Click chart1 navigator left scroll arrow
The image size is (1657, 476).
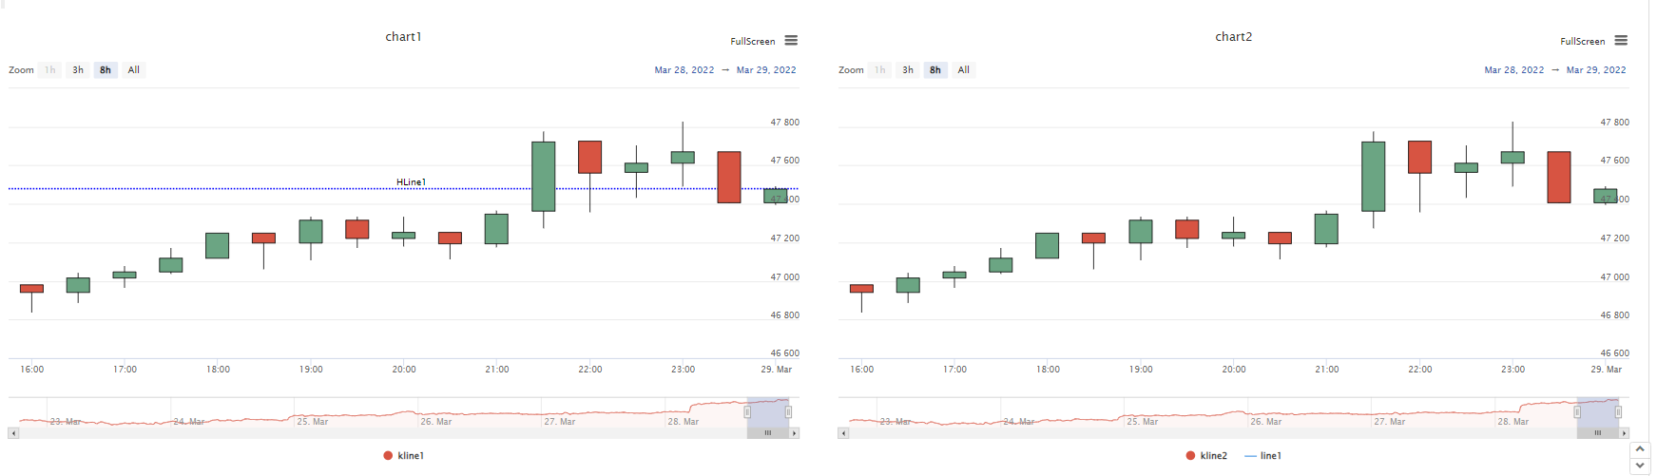13,433
